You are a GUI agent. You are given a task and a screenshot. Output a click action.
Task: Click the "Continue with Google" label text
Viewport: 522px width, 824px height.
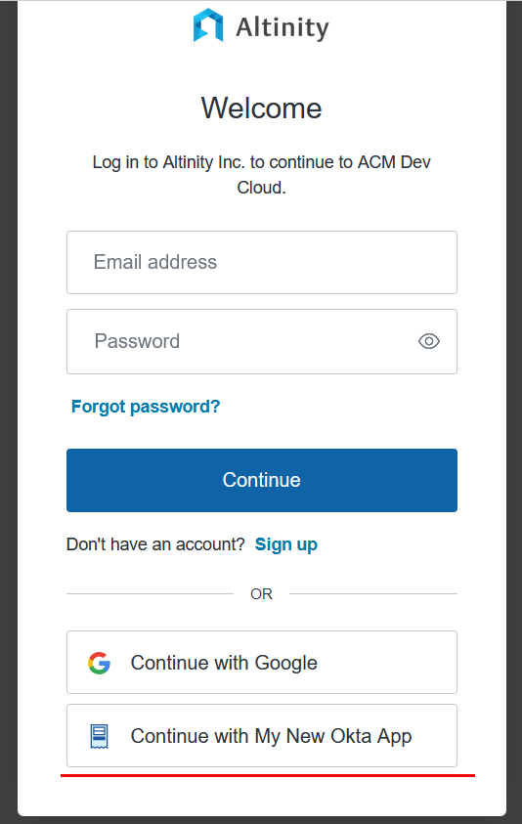(x=224, y=663)
